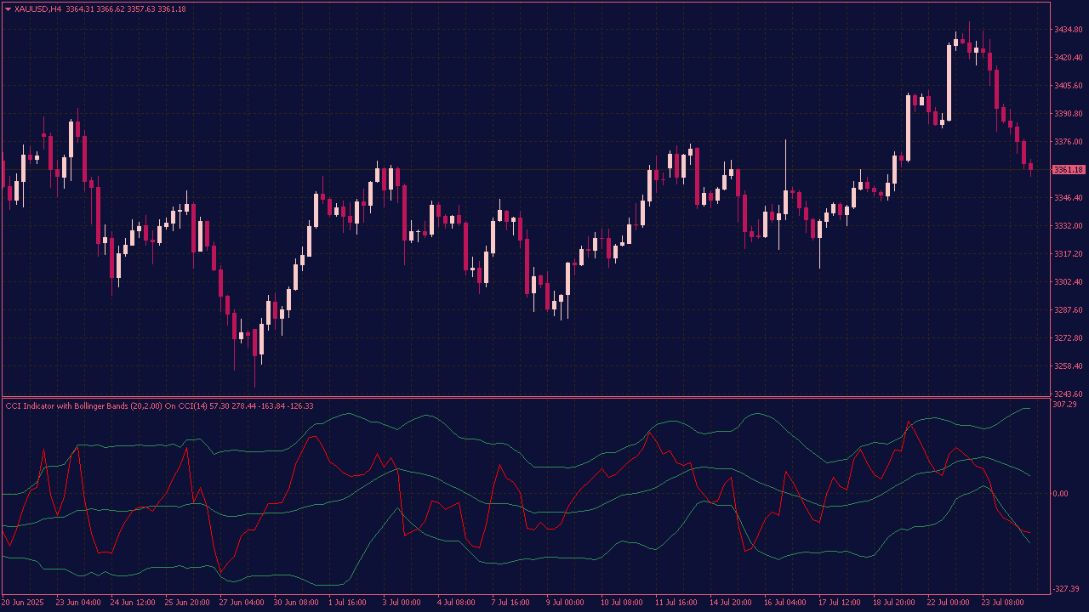1089x612 pixels.
Task: Click the 1 Jul 16:00 time label
Action: 347,602
